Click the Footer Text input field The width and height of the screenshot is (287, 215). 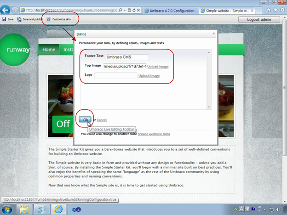tap(127, 57)
